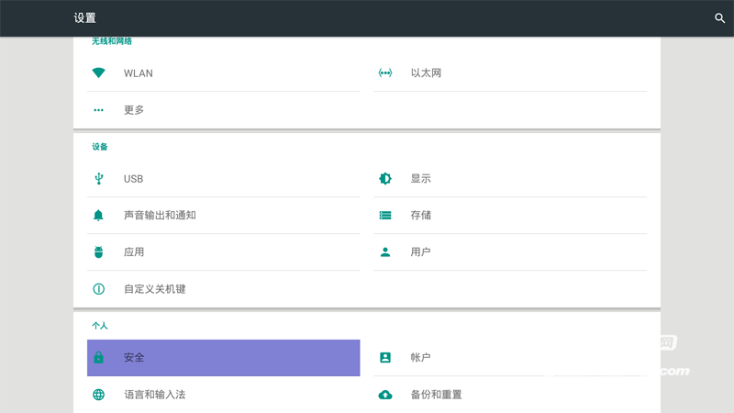
Task: Open 声音输出和通知 settings
Action: (x=224, y=216)
